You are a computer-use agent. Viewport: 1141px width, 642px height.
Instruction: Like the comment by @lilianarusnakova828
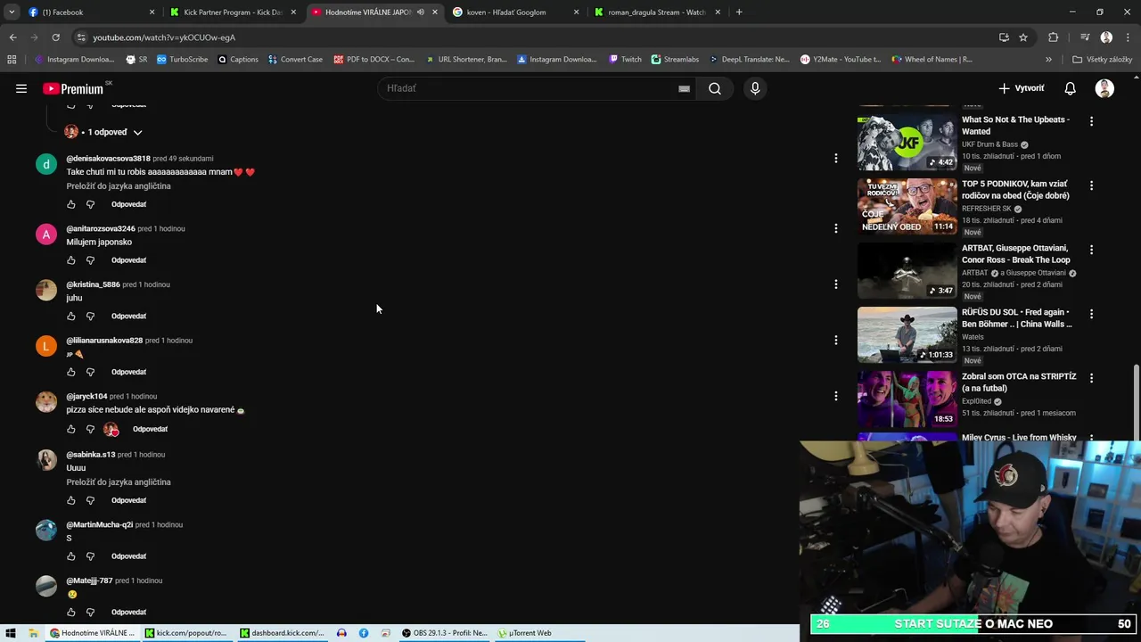click(x=71, y=372)
